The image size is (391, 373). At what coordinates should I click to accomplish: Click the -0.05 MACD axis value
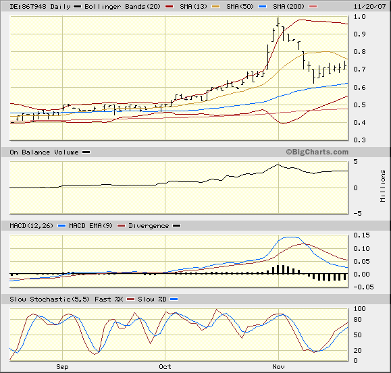coord(363,287)
